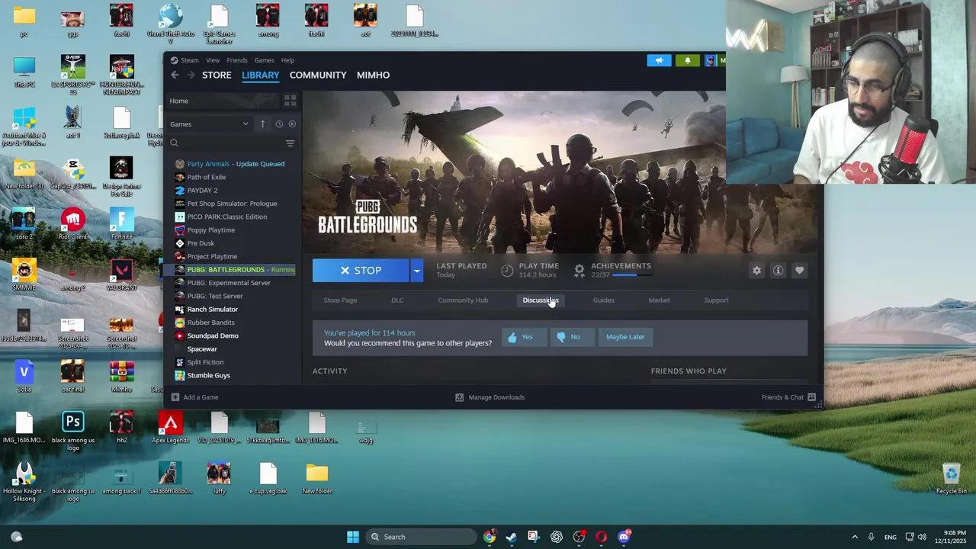Select Poppy Playtime in library
Viewport: 976px width, 549px height.
(210, 230)
